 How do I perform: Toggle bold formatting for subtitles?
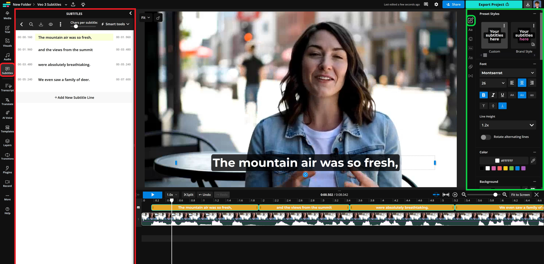pyautogui.click(x=484, y=95)
